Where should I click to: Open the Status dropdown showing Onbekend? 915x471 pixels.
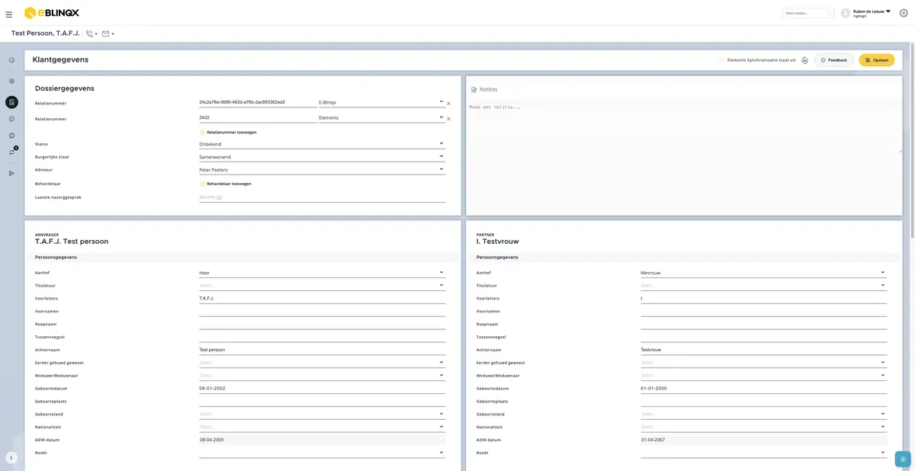click(322, 144)
